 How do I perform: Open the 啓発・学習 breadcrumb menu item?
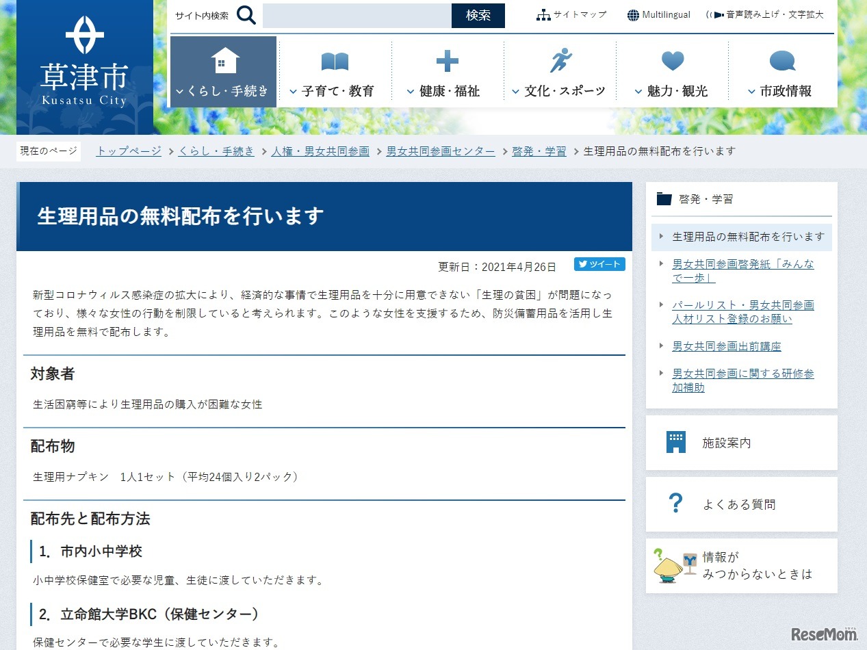(539, 151)
